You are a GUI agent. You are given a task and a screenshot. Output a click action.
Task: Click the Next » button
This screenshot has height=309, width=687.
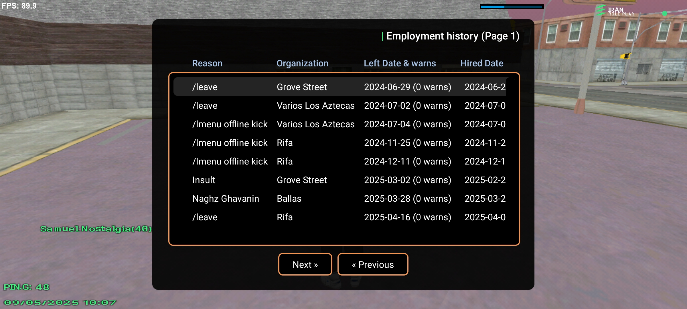click(305, 264)
